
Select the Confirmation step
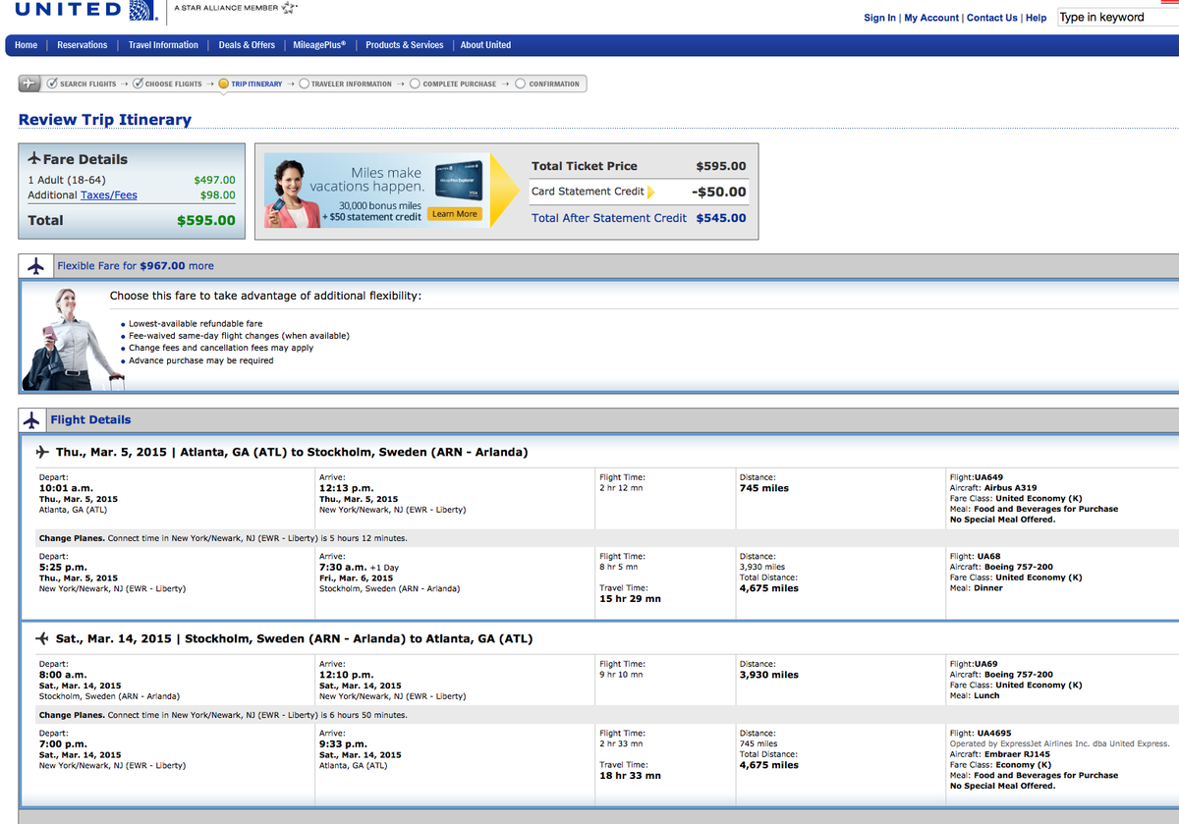click(x=546, y=83)
